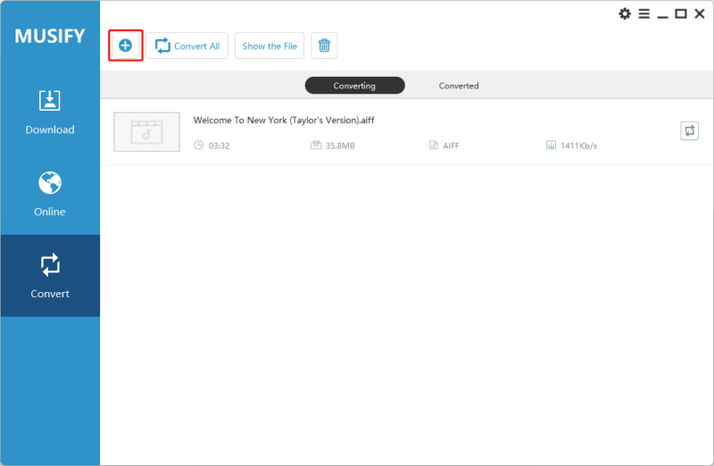Open the Online section in sidebar

[x=50, y=194]
